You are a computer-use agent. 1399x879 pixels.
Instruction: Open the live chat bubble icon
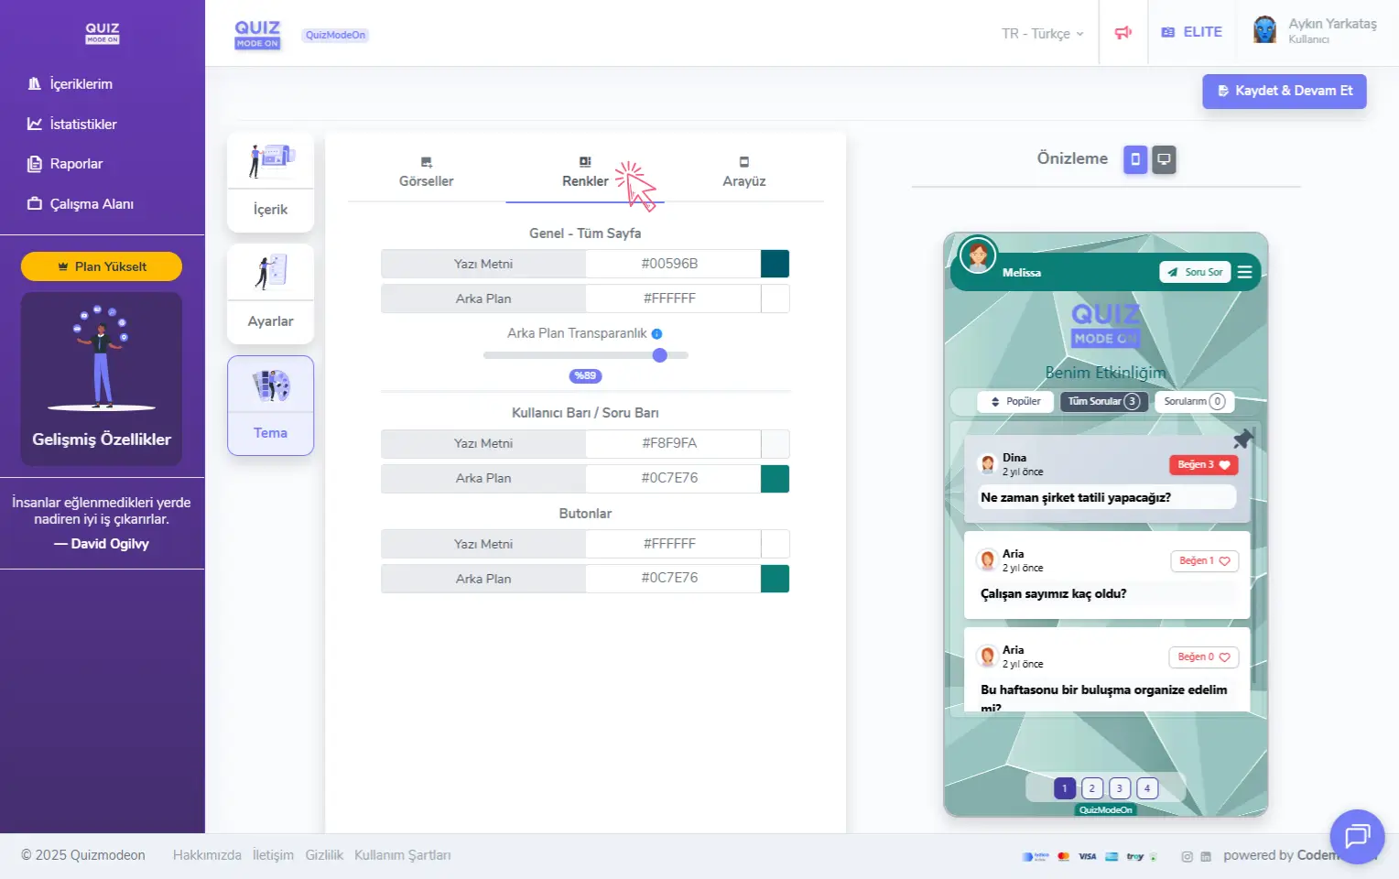pyautogui.click(x=1357, y=836)
